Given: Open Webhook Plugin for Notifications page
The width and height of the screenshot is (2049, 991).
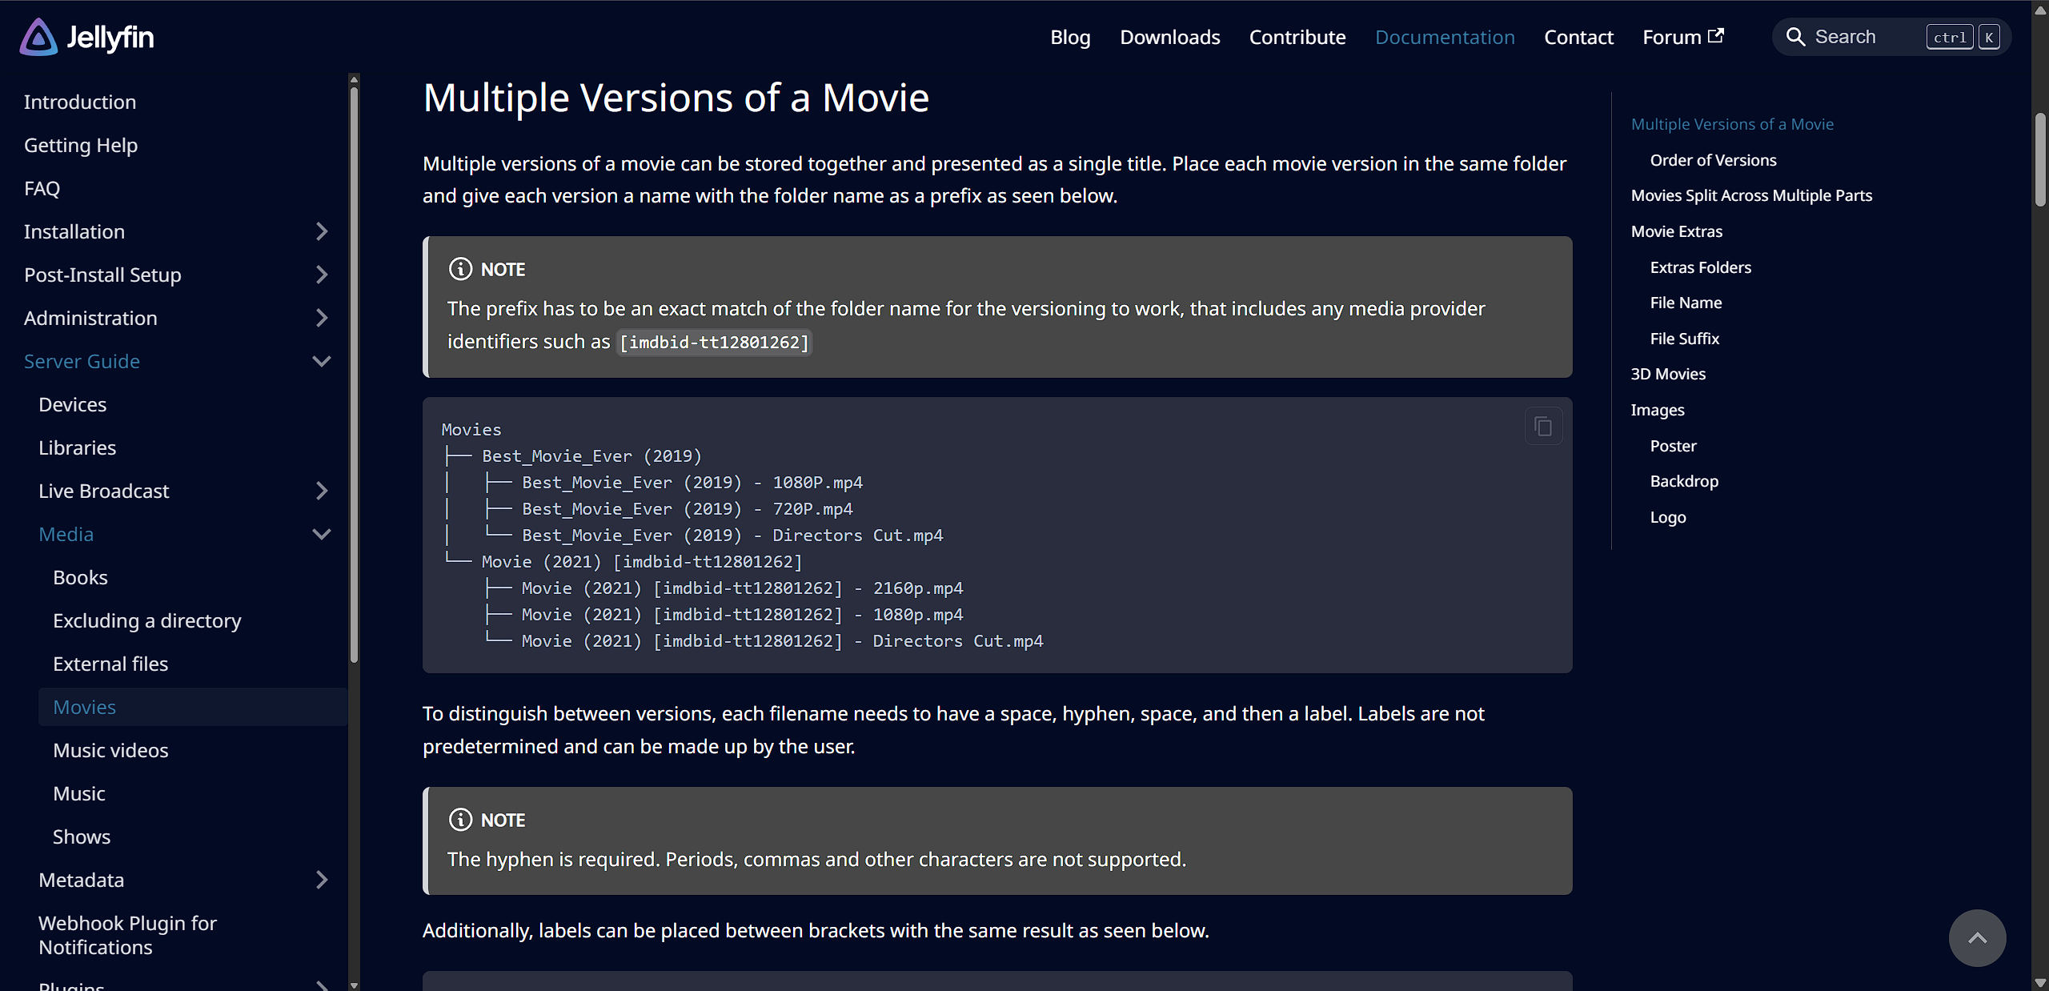Looking at the screenshot, I should click(127, 935).
